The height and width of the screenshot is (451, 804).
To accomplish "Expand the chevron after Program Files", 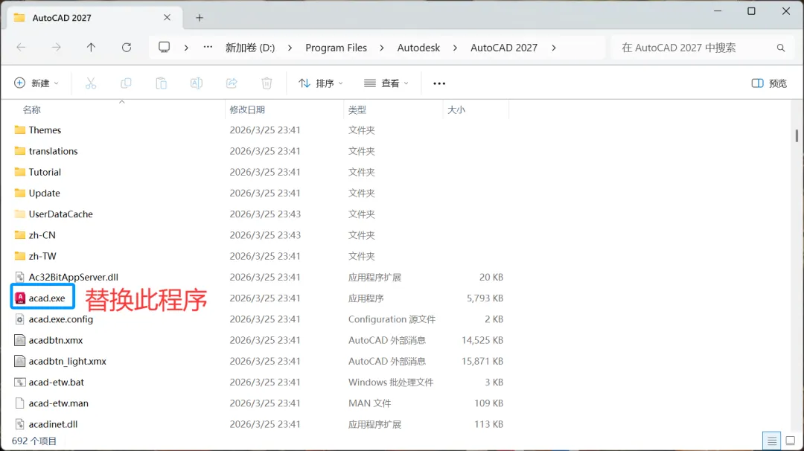I will point(381,48).
